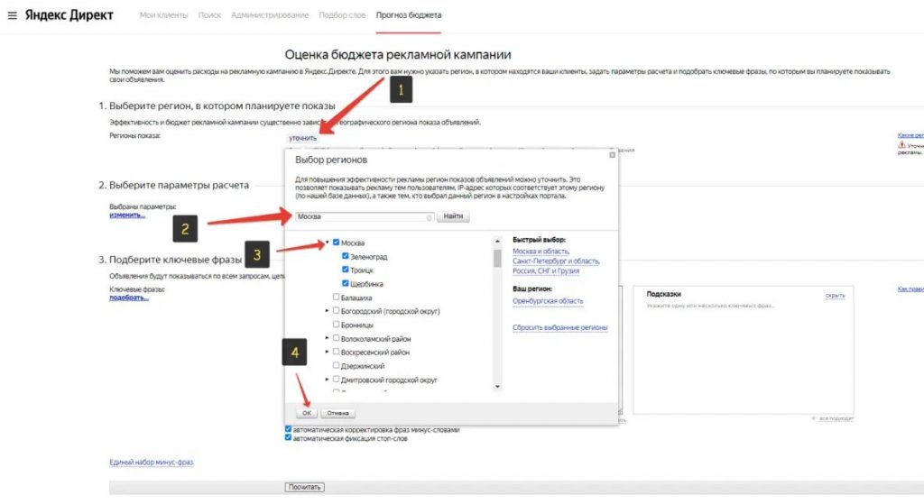
Task: Open the hamburger menu beside Яндекс Директ
Action: (13, 15)
